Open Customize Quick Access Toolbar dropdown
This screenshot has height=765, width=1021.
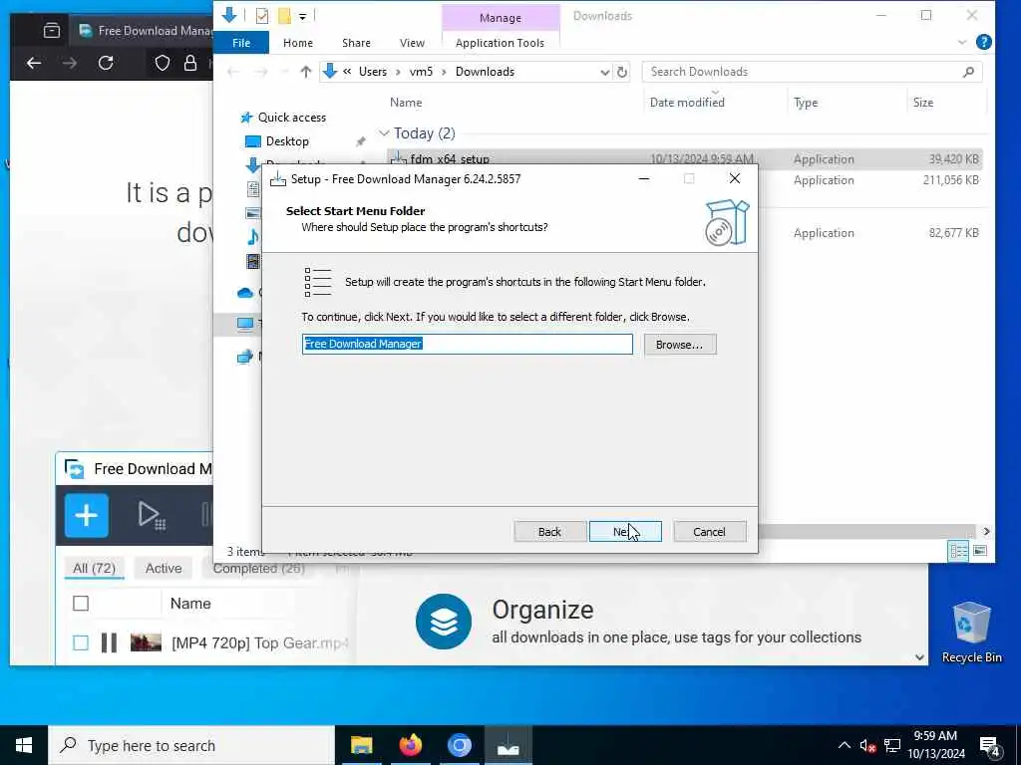click(303, 16)
